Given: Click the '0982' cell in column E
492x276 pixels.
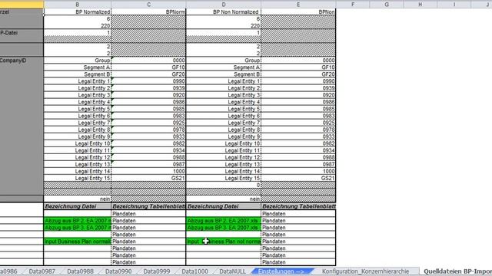Looking at the screenshot, I should pos(298,143).
